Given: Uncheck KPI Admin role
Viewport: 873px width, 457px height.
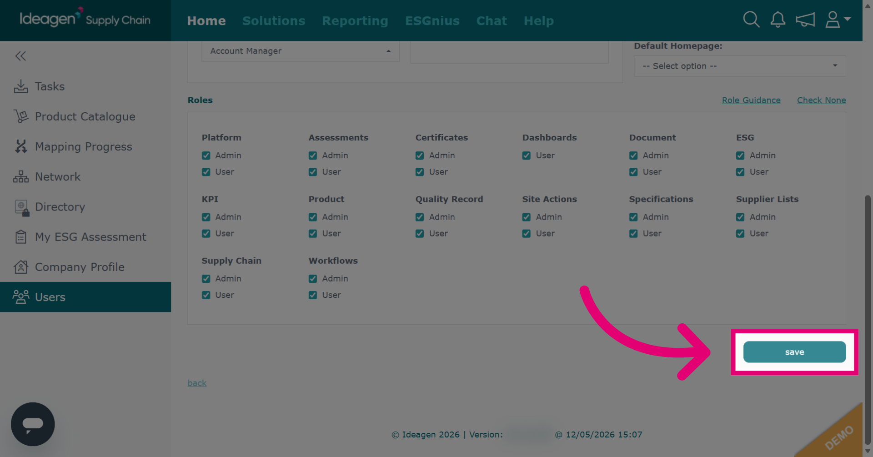Looking at the screenshot, I should click(x=206, y=217).
